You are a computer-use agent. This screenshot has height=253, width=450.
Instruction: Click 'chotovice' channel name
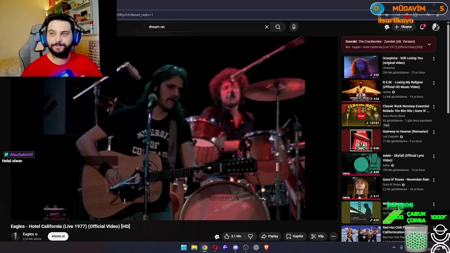pyautogui.click(x=390, y=68)
